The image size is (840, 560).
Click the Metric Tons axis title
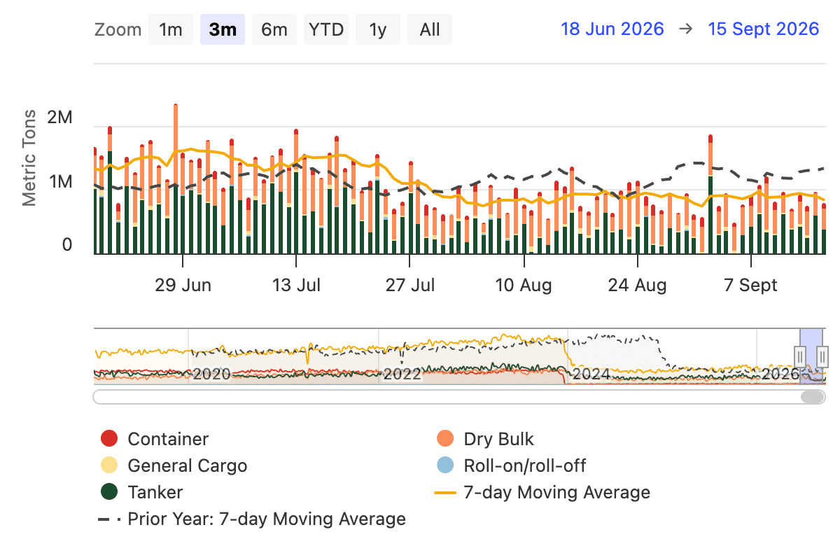click(x=29, y=157)
